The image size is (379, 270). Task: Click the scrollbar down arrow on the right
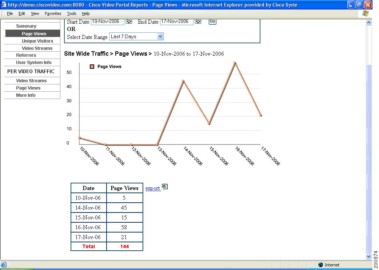(369, 256)
